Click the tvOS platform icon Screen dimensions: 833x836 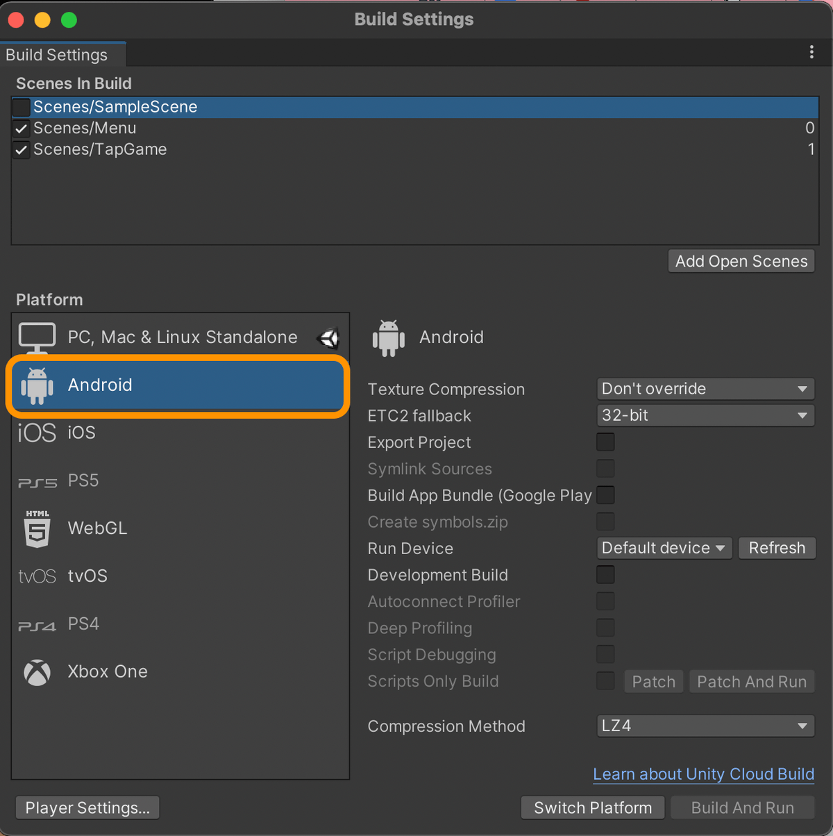pyautogui.click(x=37, y=576)
